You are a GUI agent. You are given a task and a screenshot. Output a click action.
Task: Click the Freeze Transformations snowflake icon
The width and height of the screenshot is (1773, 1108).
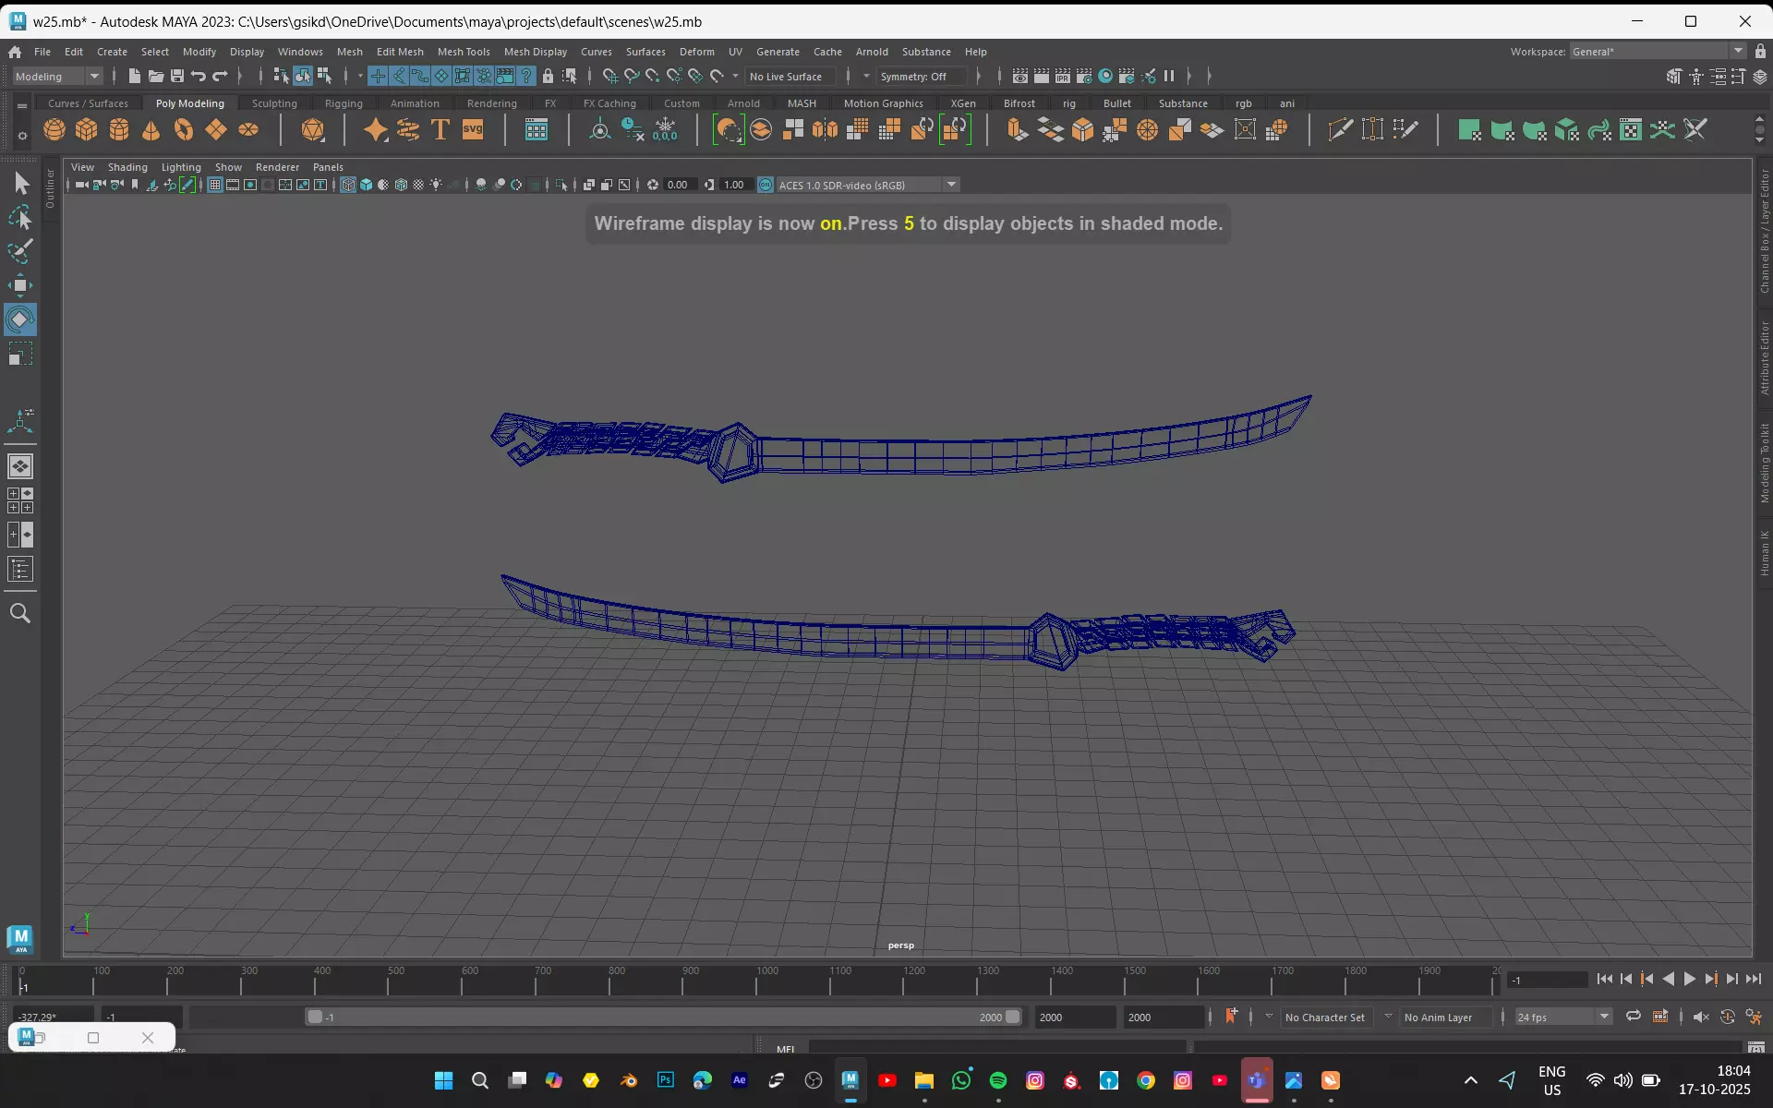click(665, 130)
